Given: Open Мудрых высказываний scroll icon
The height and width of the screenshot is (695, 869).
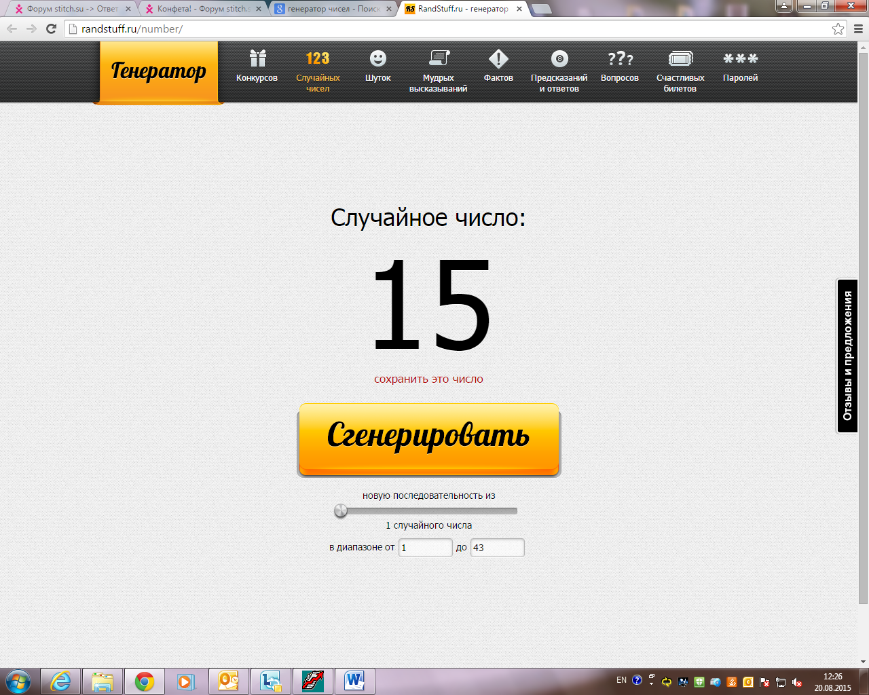Looking at the screenshot, I should click(x=439, y=59).
